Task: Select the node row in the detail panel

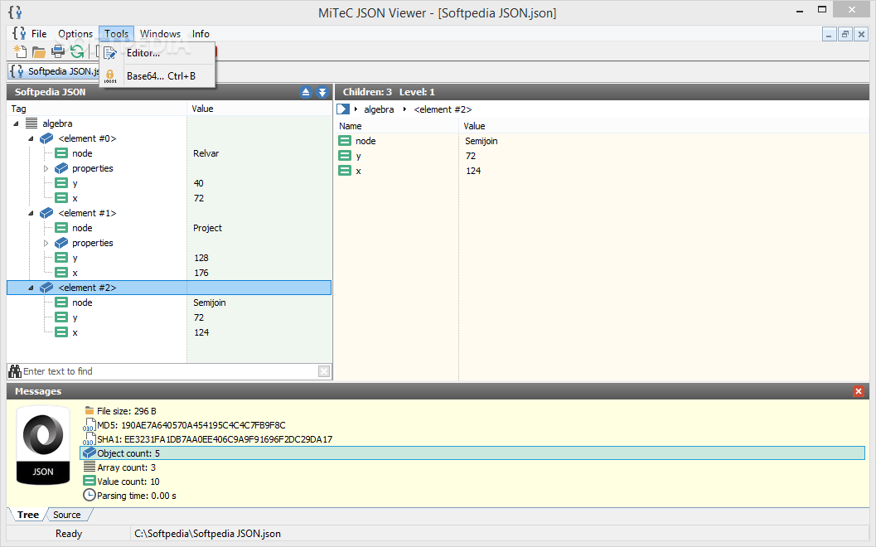Action: [602, 141]
